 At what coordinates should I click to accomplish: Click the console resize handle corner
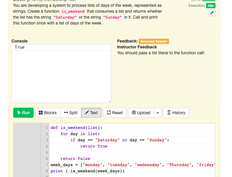pyautogui.click(x=110, y=101)
